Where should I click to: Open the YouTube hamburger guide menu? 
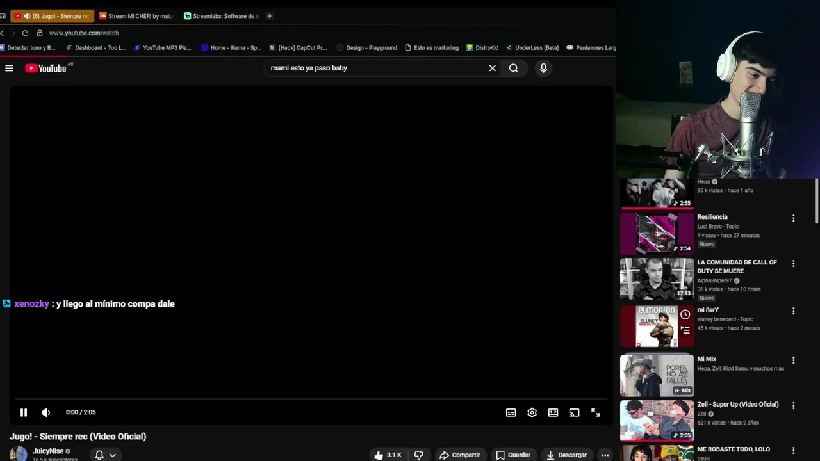pyautogui.click(x=9, y=68)
